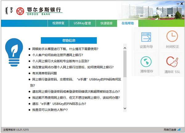
Task: Open 我在营业网点办理个人网上银行注册后 question
Action: tap(73, 67)
